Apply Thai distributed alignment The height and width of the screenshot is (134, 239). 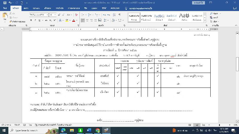click(100, 20)
